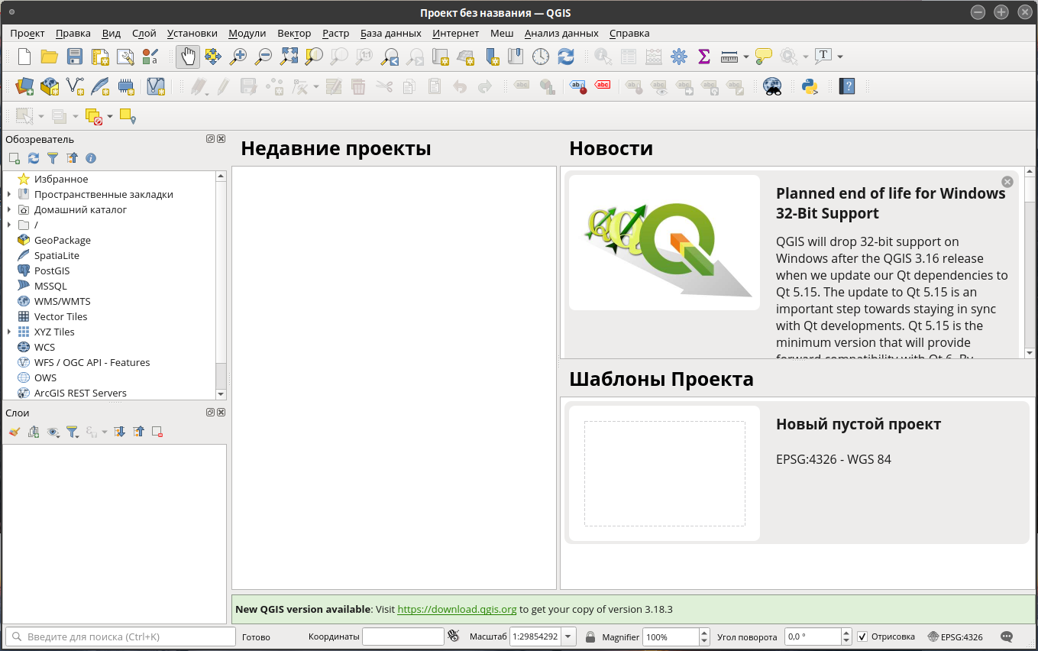
Task: Select the Новый пустой проект template
Action: tap(797, 474)
